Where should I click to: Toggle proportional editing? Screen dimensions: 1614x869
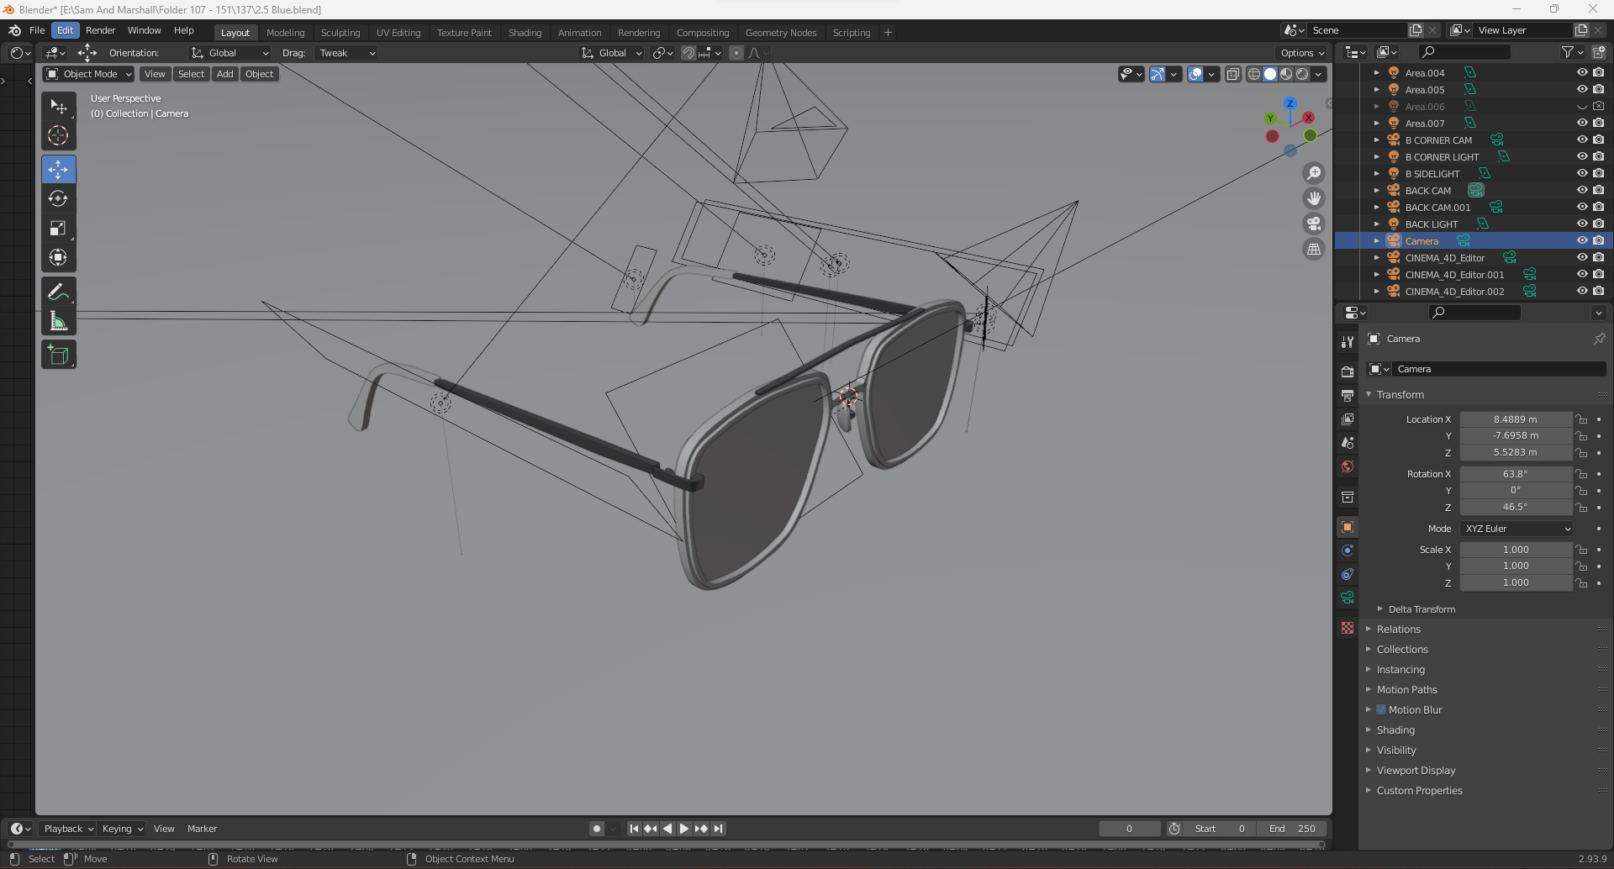pos(736,53)
